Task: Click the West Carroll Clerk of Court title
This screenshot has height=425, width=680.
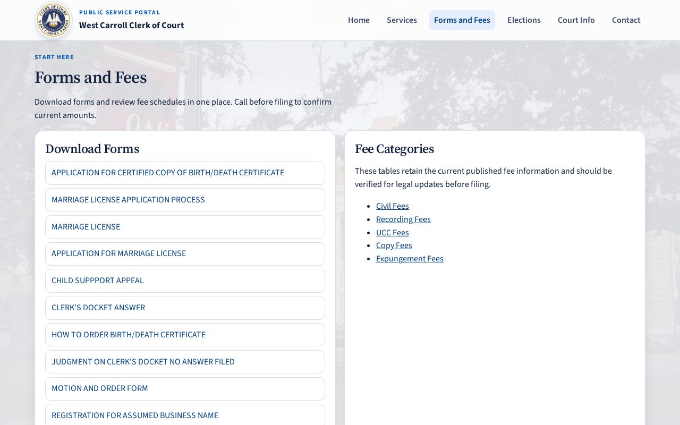Action: point(132,25)
